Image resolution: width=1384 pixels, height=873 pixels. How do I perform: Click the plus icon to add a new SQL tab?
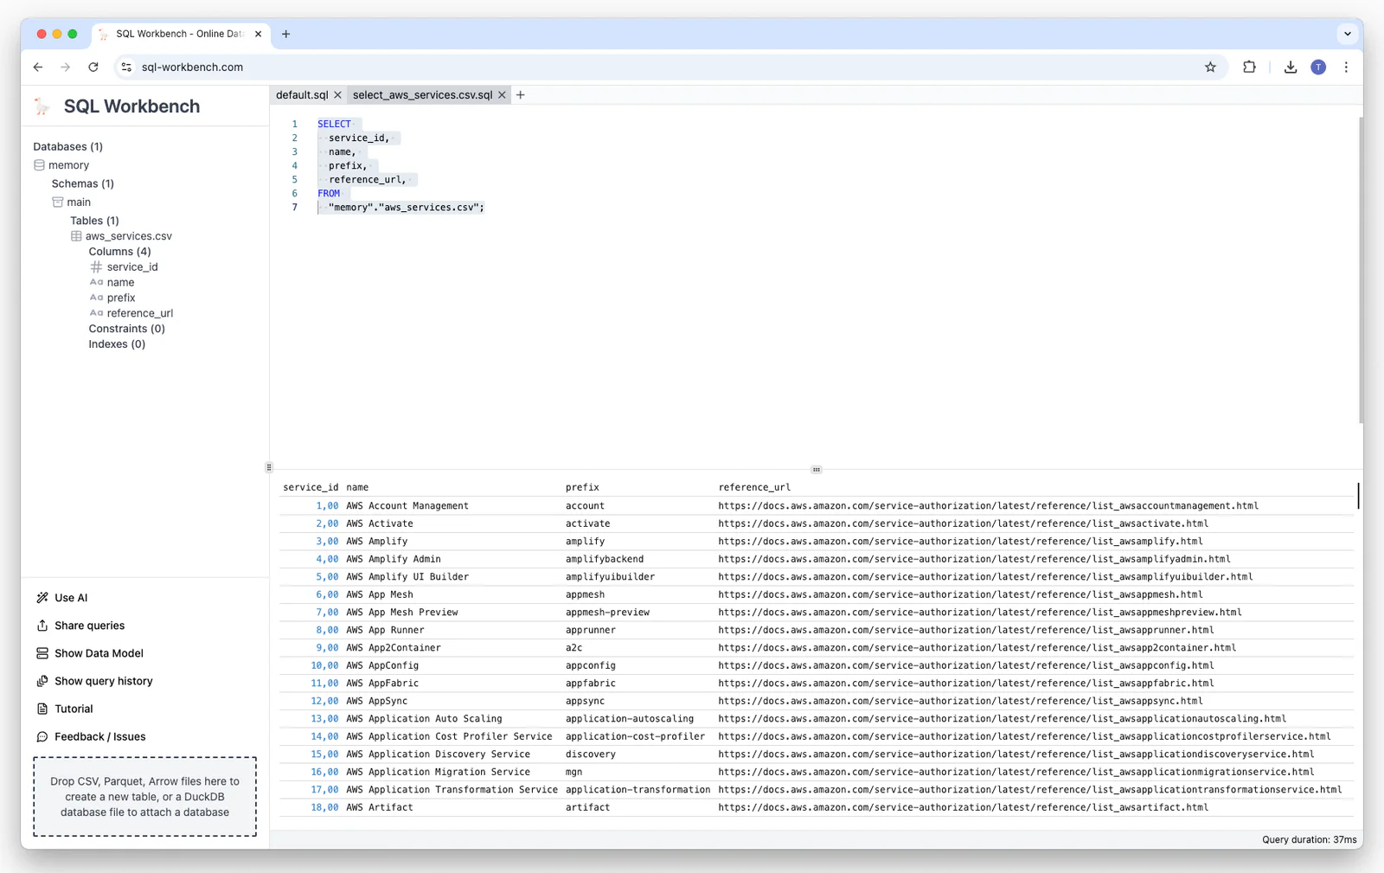(521, 95)
